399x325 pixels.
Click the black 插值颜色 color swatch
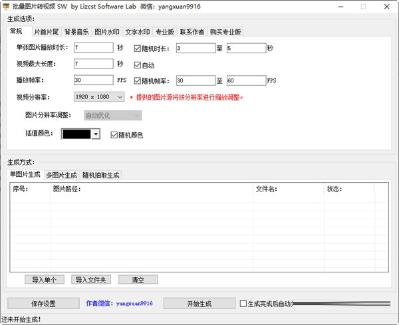76,134
